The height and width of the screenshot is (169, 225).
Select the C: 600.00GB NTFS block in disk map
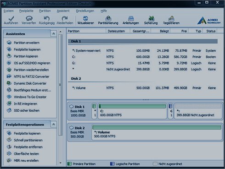tap(132, 111)
